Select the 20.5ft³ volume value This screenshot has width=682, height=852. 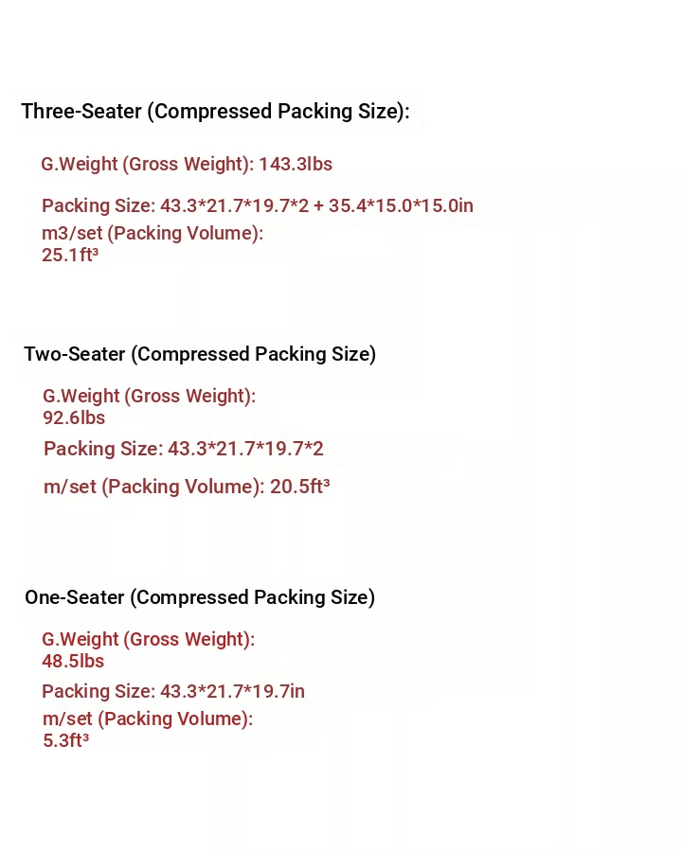point(300,488)
